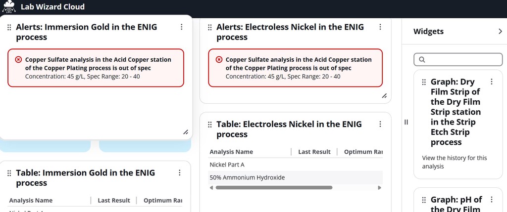This screenshot has height=212, width=507.
Task: Sort Electroless Nickel table by Analysis Name
Action: coord(231,152)
